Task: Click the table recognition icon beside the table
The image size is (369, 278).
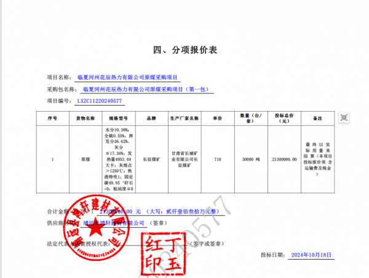Action: 344,117
